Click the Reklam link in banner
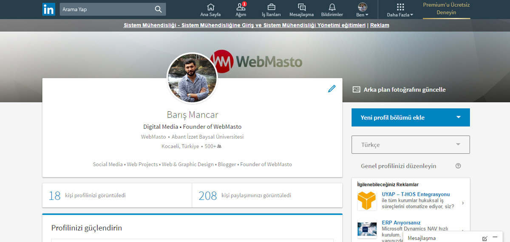The image size is (510, 242). pyautogui.click(x=380, y=25)
